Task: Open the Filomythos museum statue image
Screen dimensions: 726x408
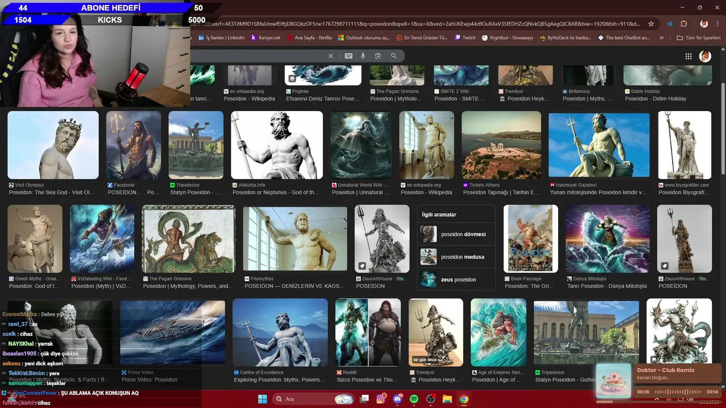Action: pyautogui.click(x=295, y=239)
